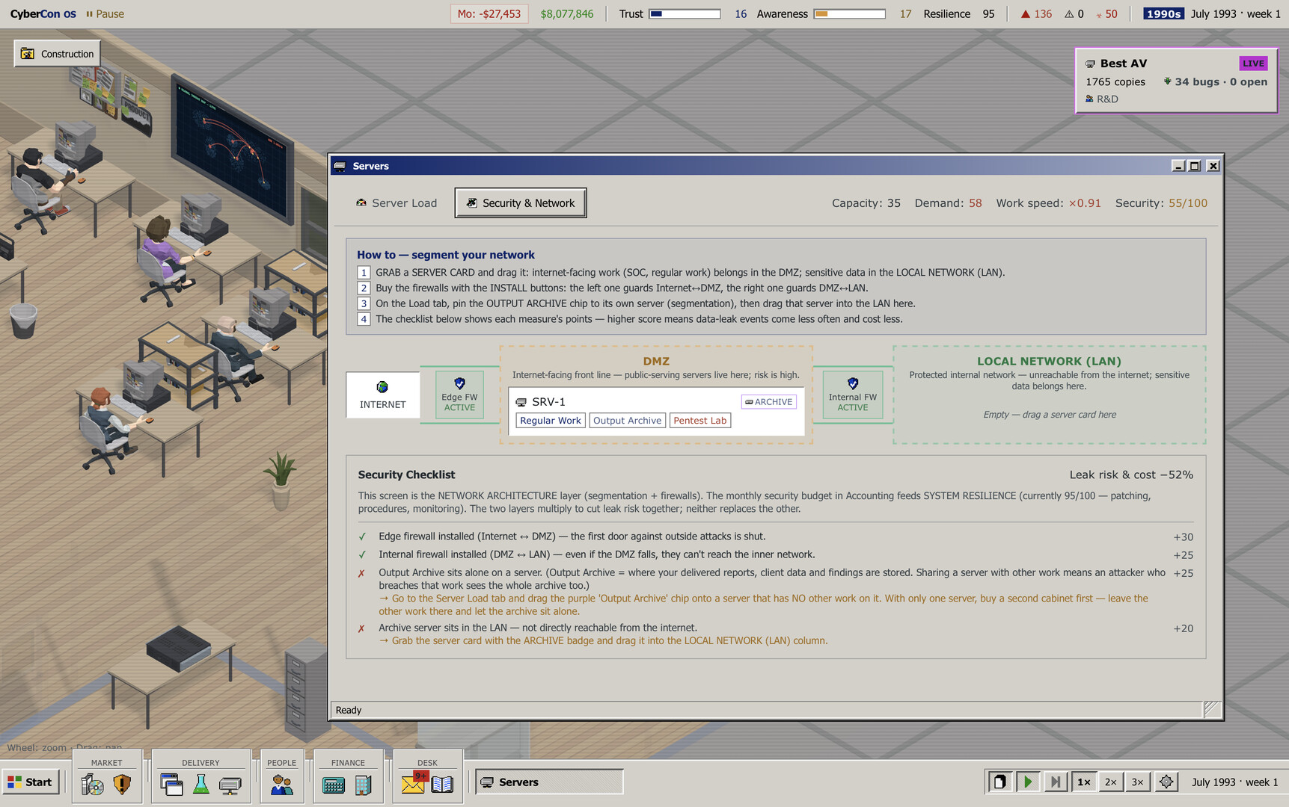The height and width of the screenshot is (807, 1289).
Task: Pause the game from top bar
Action: coord(105,14)
